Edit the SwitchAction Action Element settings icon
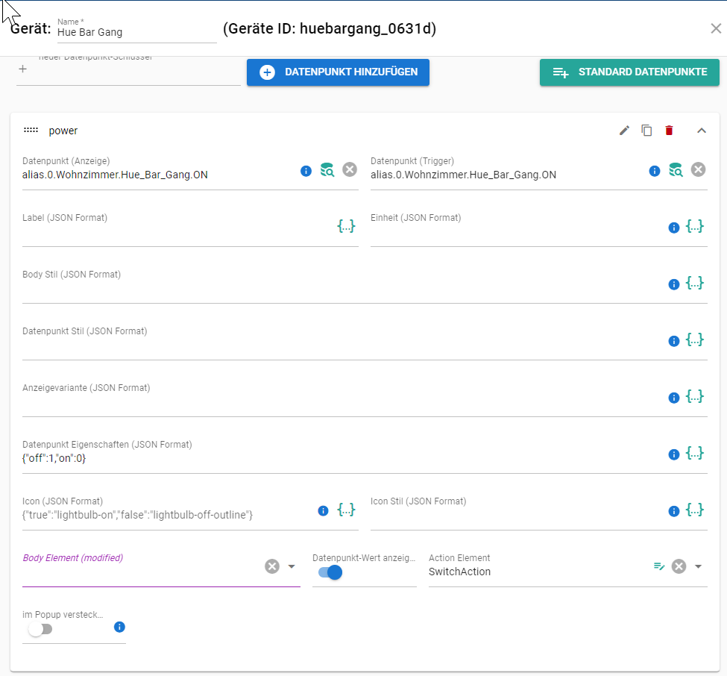Viewport: 727px width, 676px height. tap(659, 566)
